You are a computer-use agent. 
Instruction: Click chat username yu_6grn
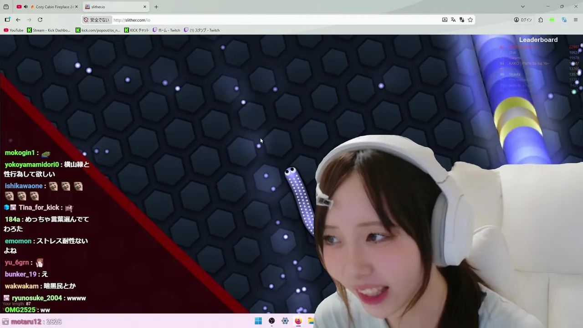pos(17,263)
